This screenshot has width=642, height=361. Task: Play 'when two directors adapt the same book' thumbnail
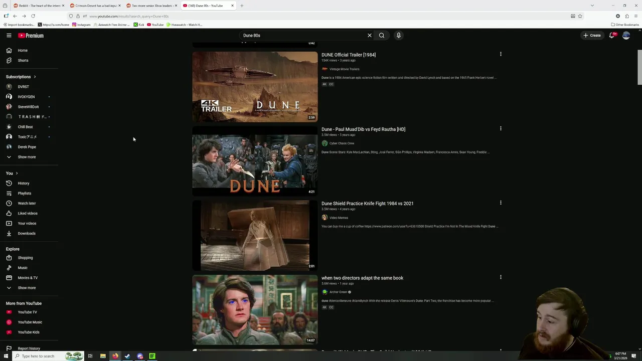(255, 310)
